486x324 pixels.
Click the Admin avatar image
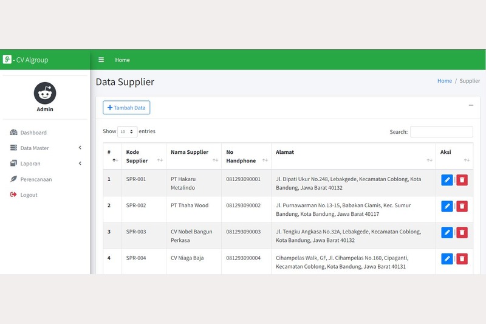tap(45, 93)
